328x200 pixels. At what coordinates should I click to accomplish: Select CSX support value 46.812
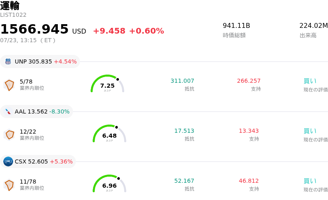coord(249,181)
